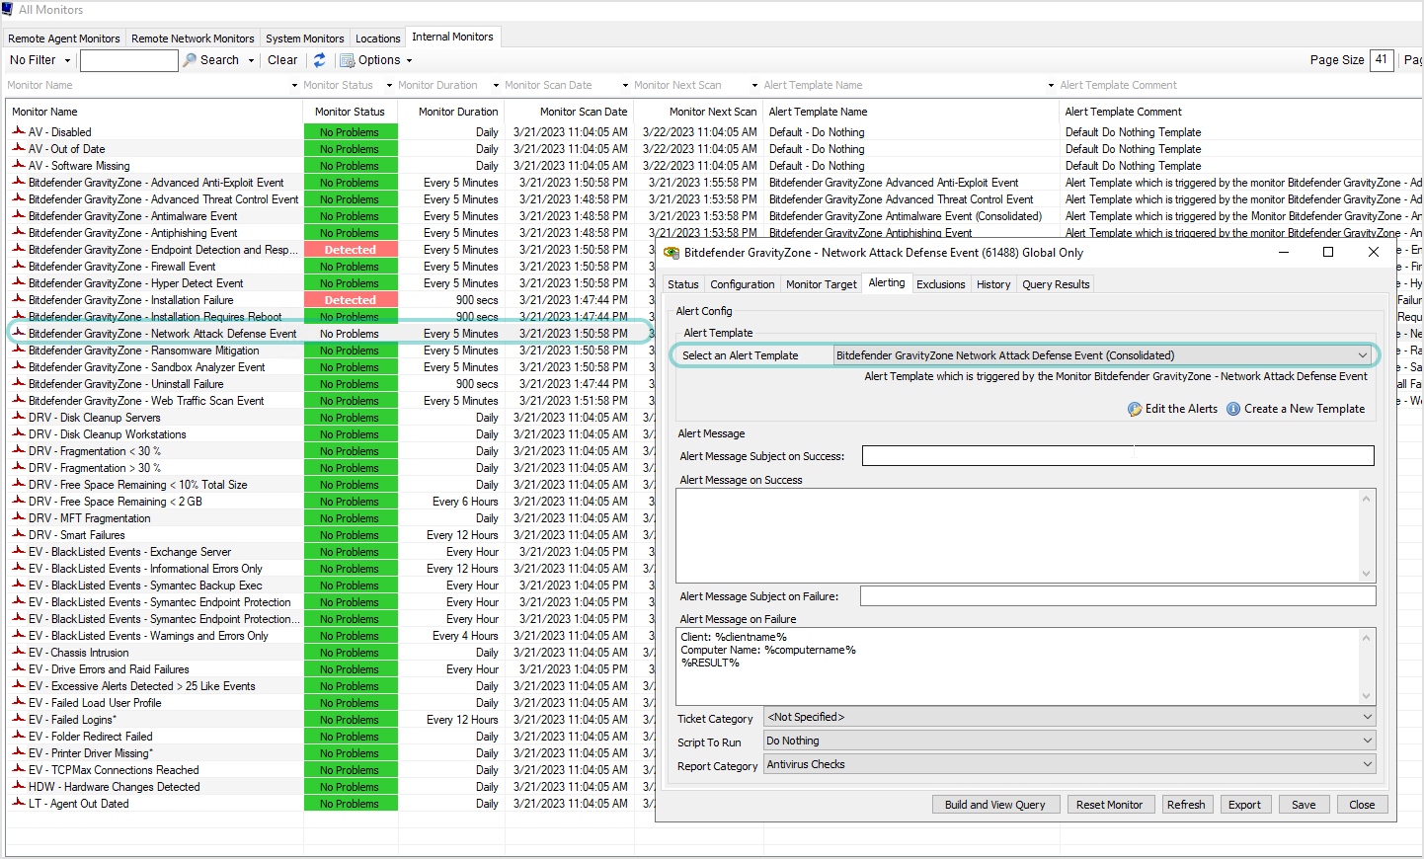Screen dimensions: 1424x859
Task: Open the Script To Run dropdown
Action: (1368, 741)
